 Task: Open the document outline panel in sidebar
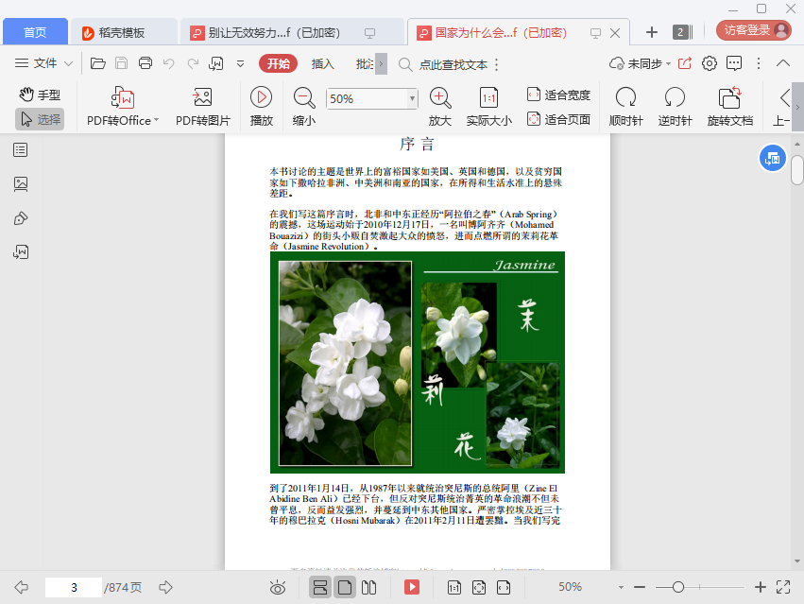tap(21, 149)
